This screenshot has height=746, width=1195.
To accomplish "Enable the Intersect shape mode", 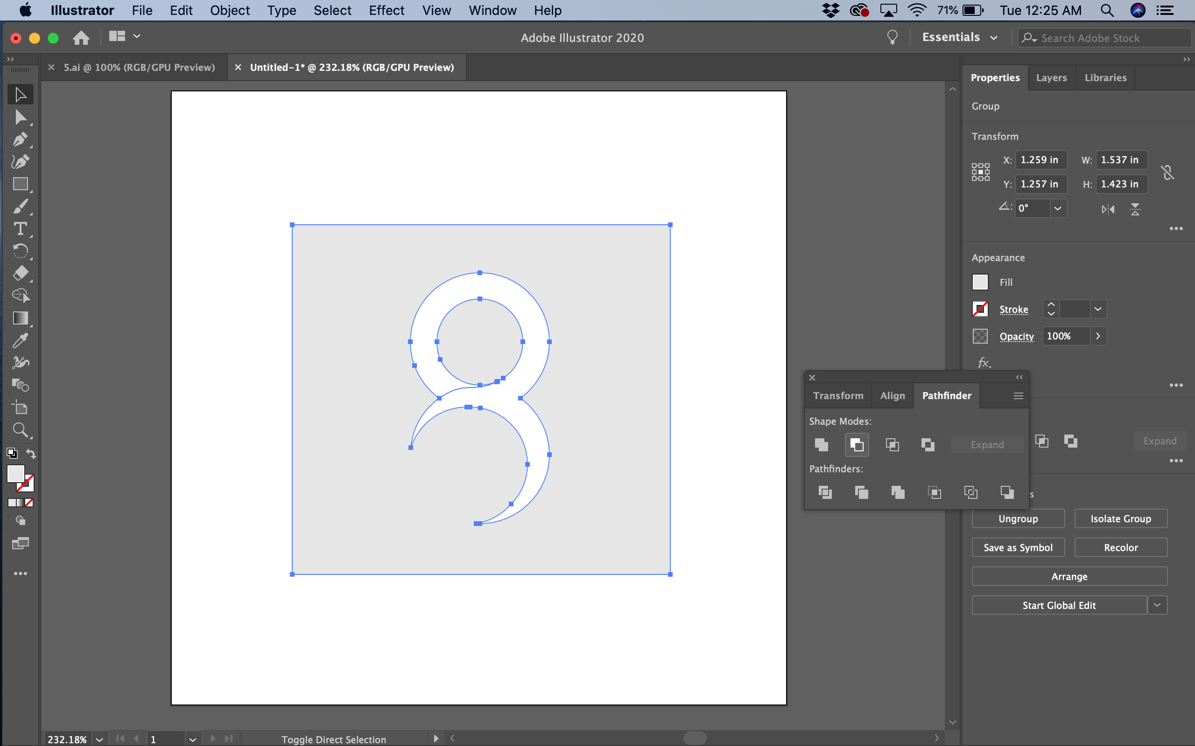I will pos(892,444).
